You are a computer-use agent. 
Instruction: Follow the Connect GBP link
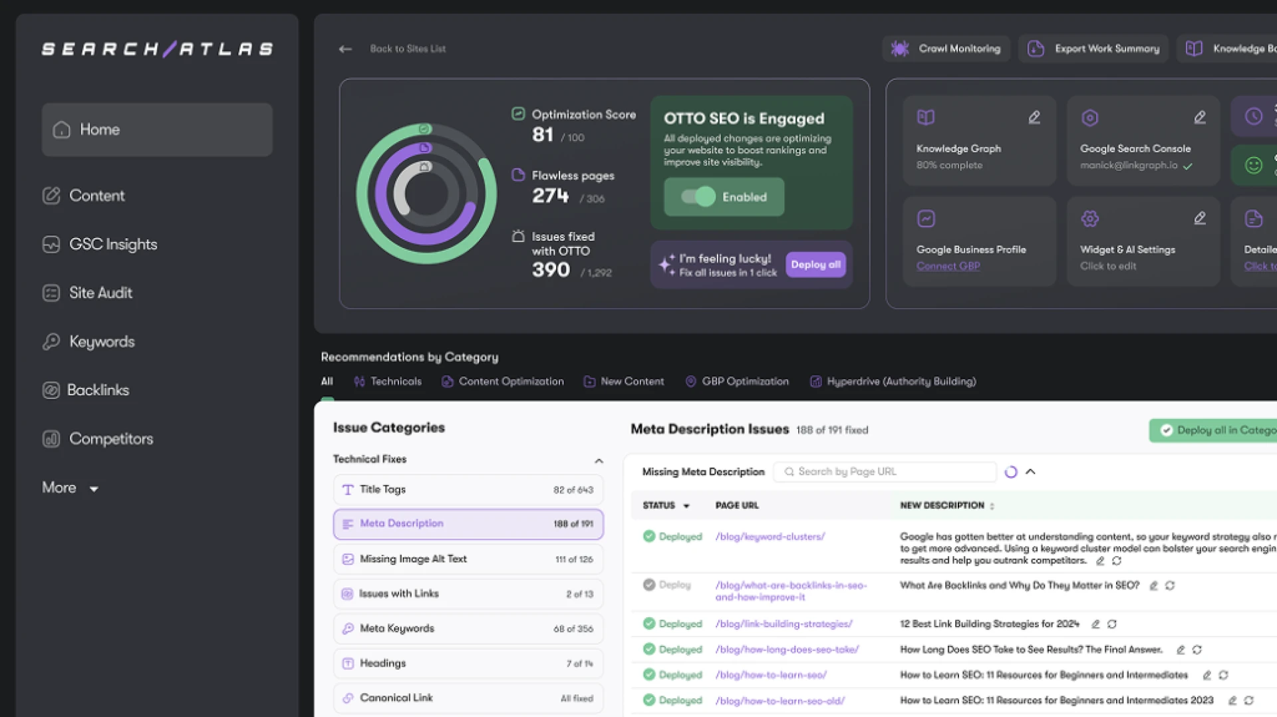click(x=948, y=266)
